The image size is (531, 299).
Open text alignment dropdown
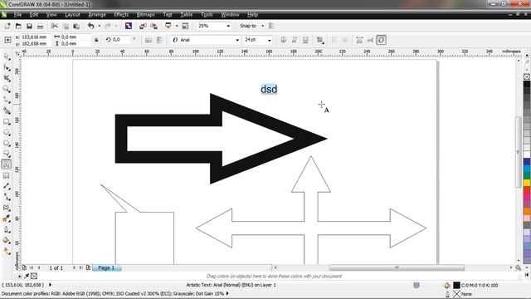pos(319,40)
